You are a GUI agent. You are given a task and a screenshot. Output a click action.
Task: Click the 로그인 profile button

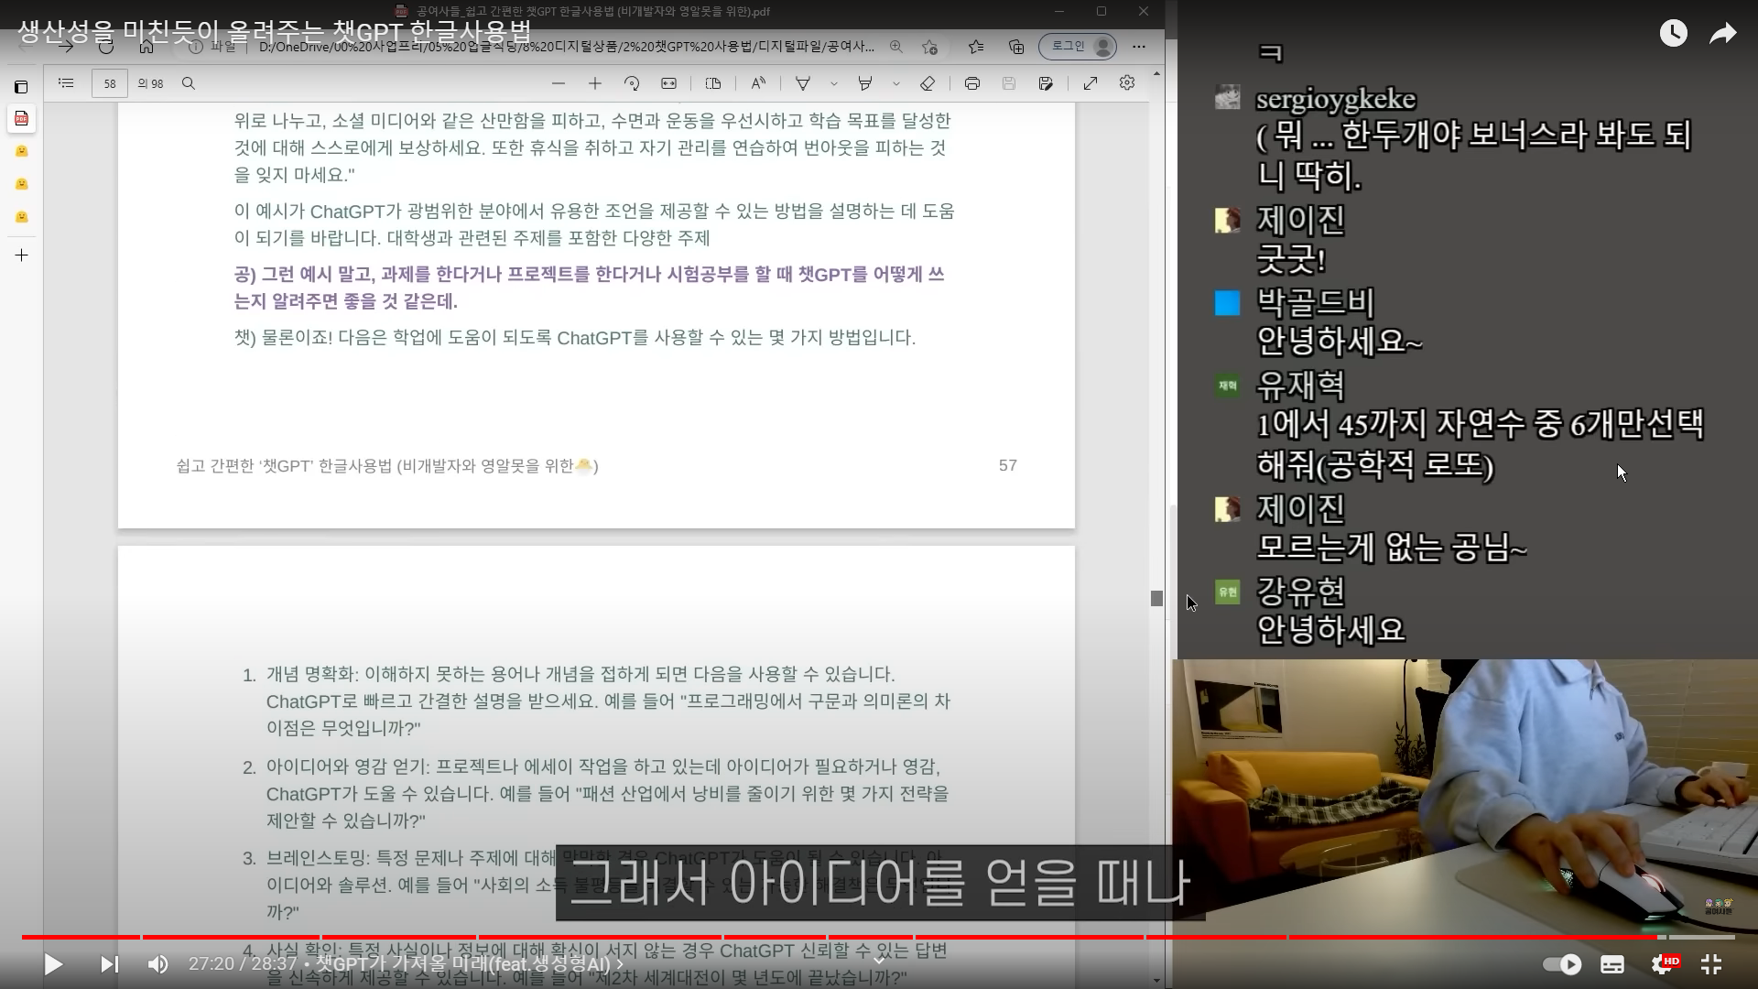pyautogui.click(x=1078, y=46)
